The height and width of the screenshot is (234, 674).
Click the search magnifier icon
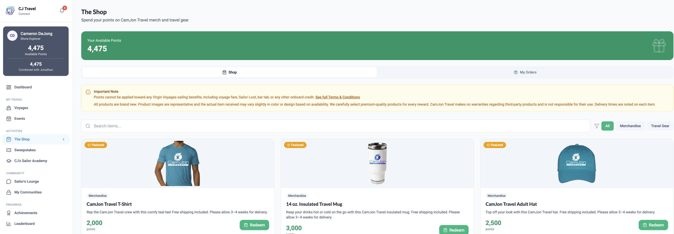[88, 126]
